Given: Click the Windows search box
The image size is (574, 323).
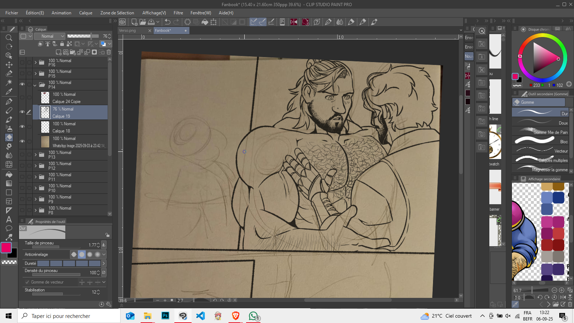Looking at the screenshot, I should click(68, 316).
